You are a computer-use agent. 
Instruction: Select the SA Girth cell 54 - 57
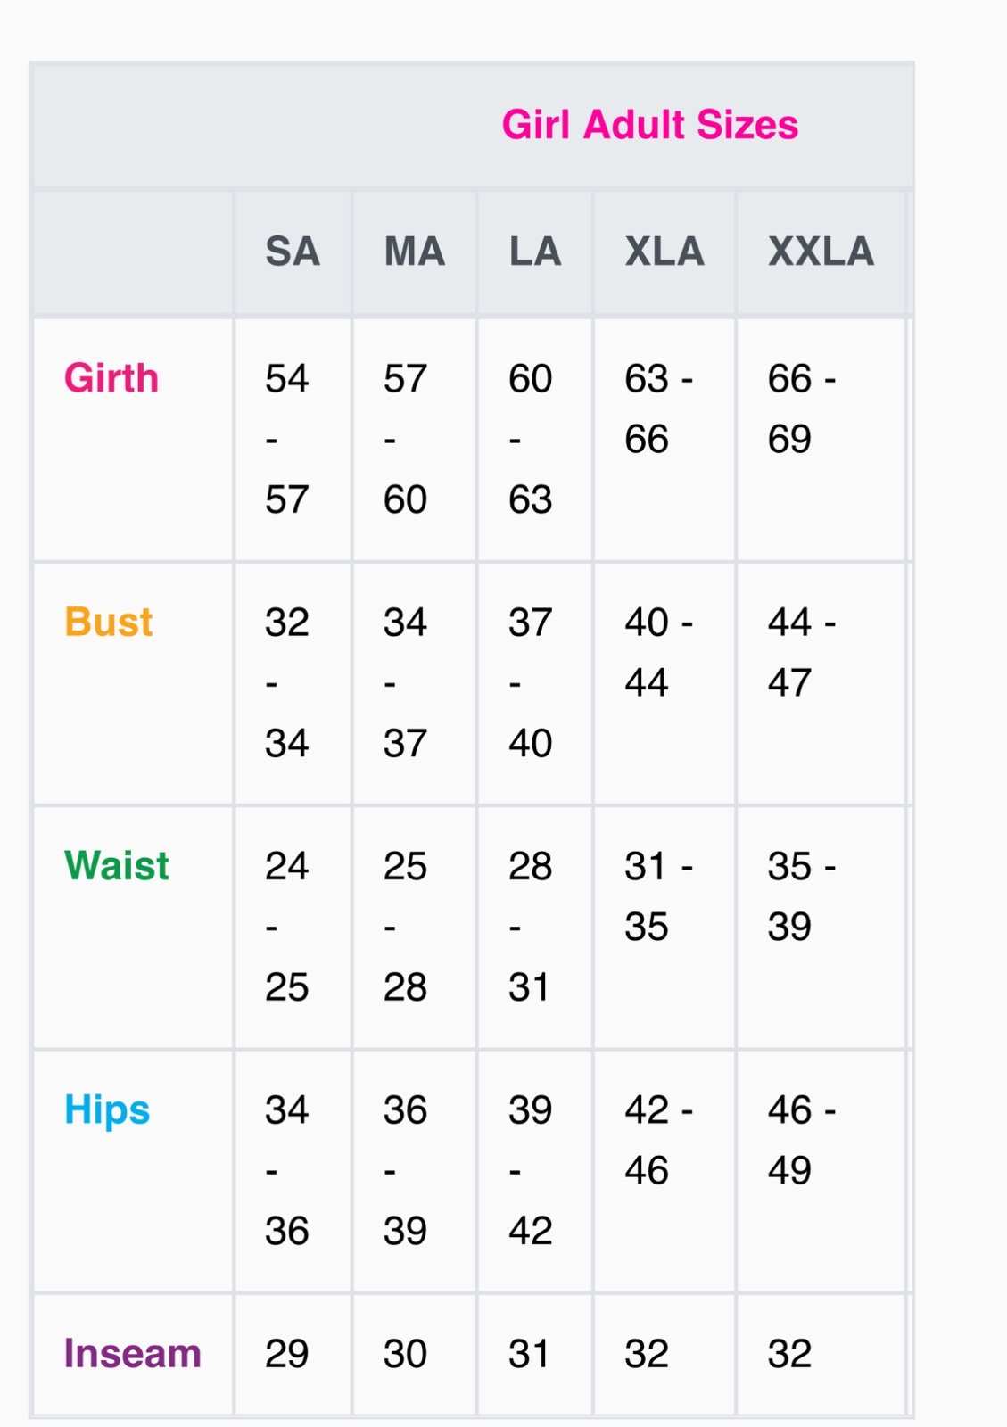(x=287, y=439)
